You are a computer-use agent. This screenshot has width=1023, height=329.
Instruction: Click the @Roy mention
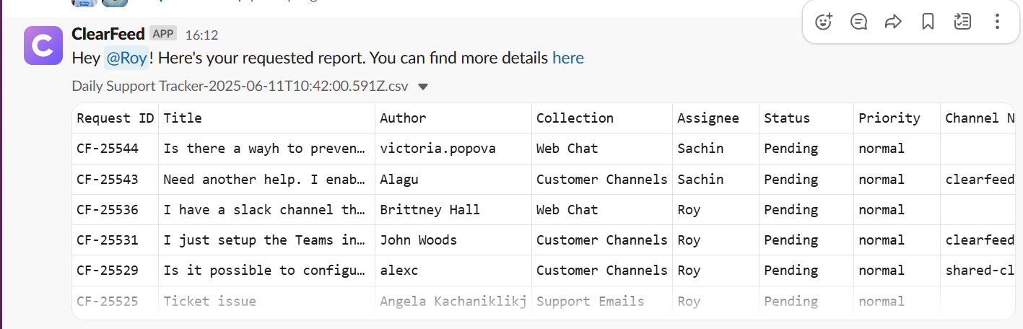coord(126,58)
